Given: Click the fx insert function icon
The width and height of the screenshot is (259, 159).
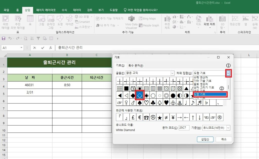Looking at the screenshot, I should (51, 48).
